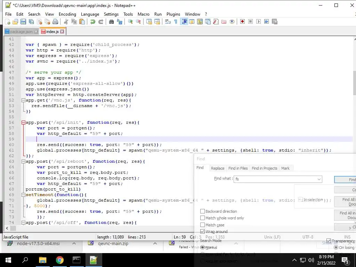The image size is (356, 267).
Task: Undo the last edit with green arrow
Action: coord(92,22)
